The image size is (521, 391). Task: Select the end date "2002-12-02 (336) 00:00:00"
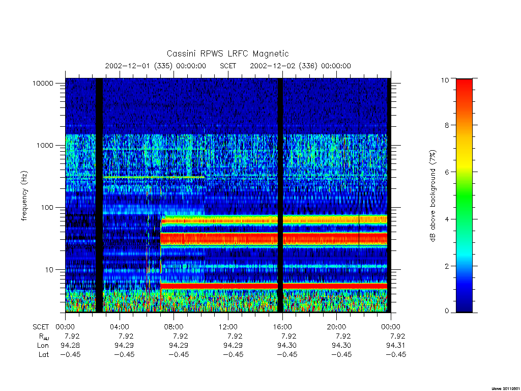point(300,66)
